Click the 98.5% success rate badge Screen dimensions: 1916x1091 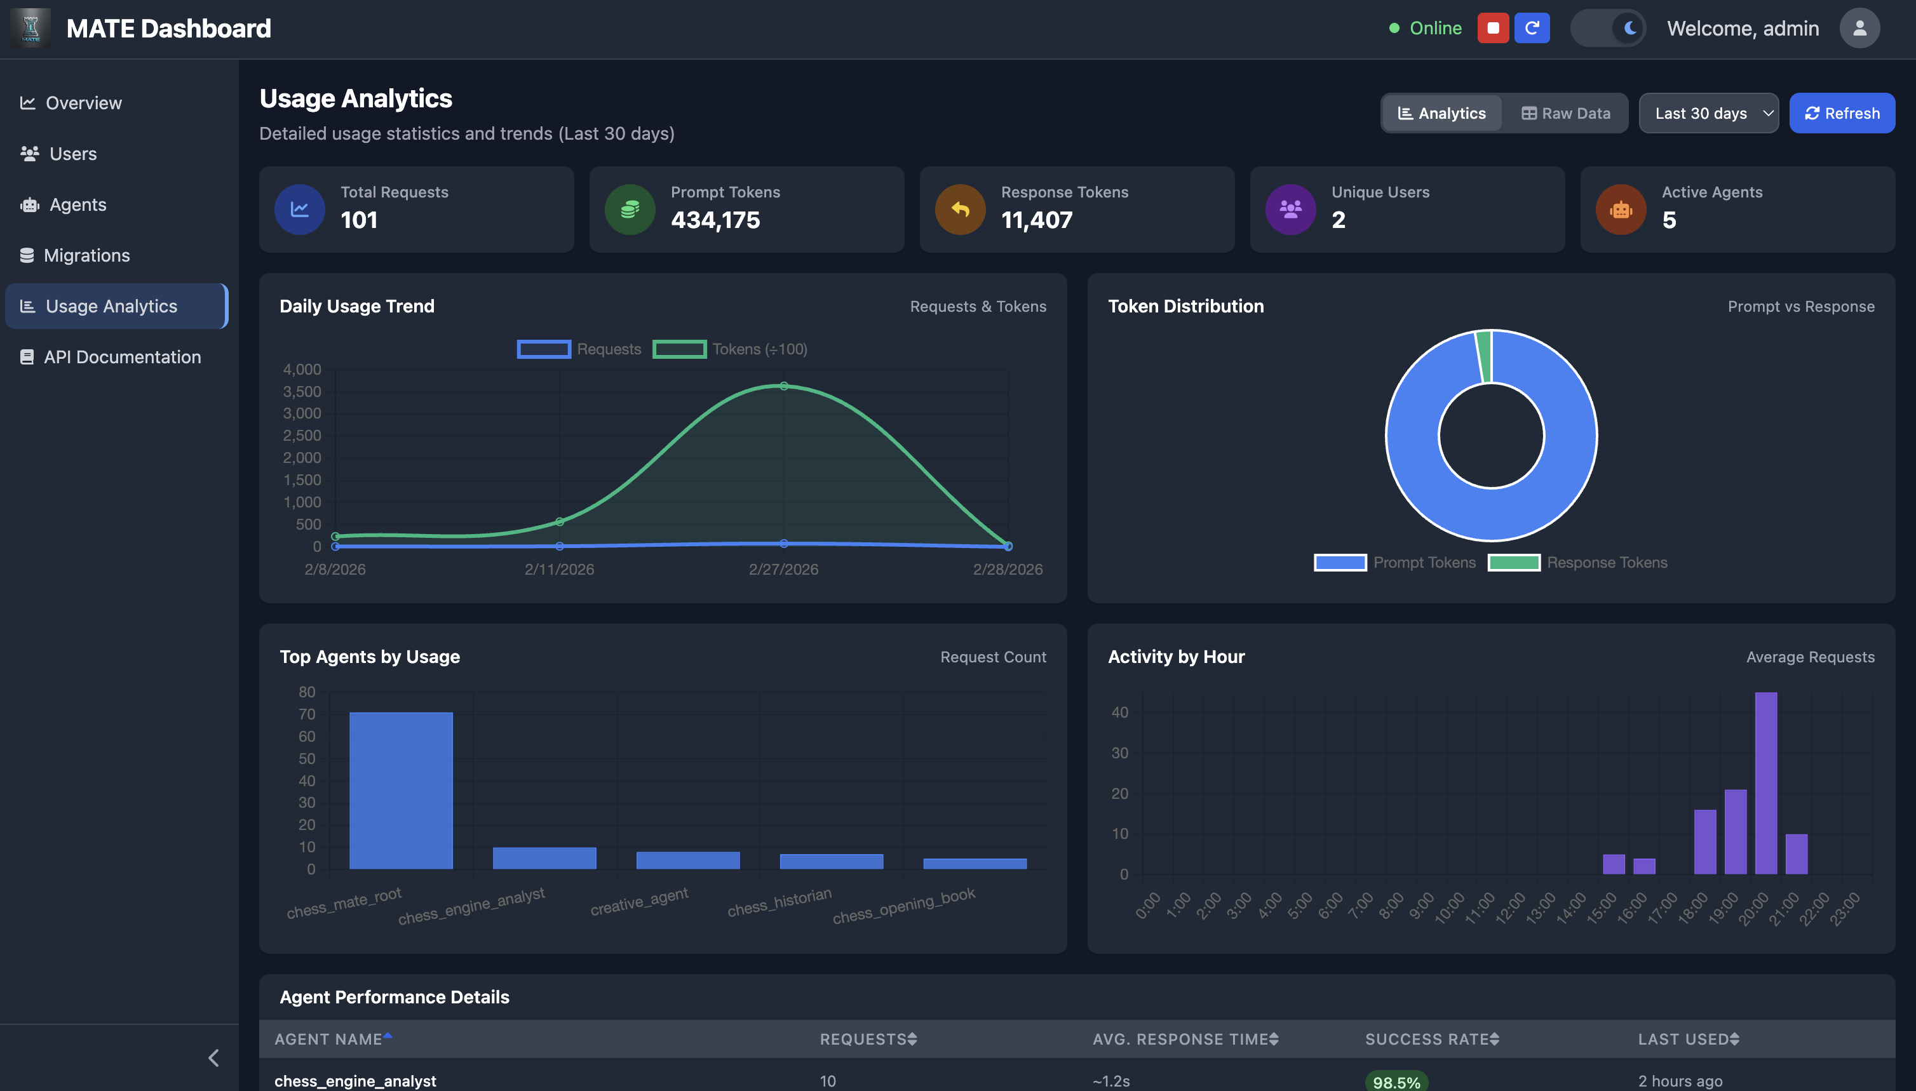click(1396, 1082)
